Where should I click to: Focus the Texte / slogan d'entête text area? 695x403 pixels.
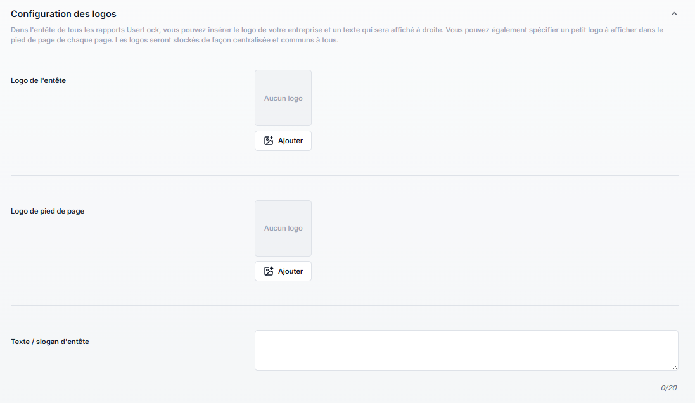[466, 350]
